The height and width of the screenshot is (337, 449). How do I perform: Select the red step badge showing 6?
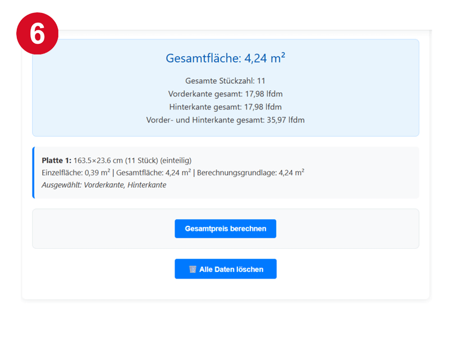(x=38, y=33)
